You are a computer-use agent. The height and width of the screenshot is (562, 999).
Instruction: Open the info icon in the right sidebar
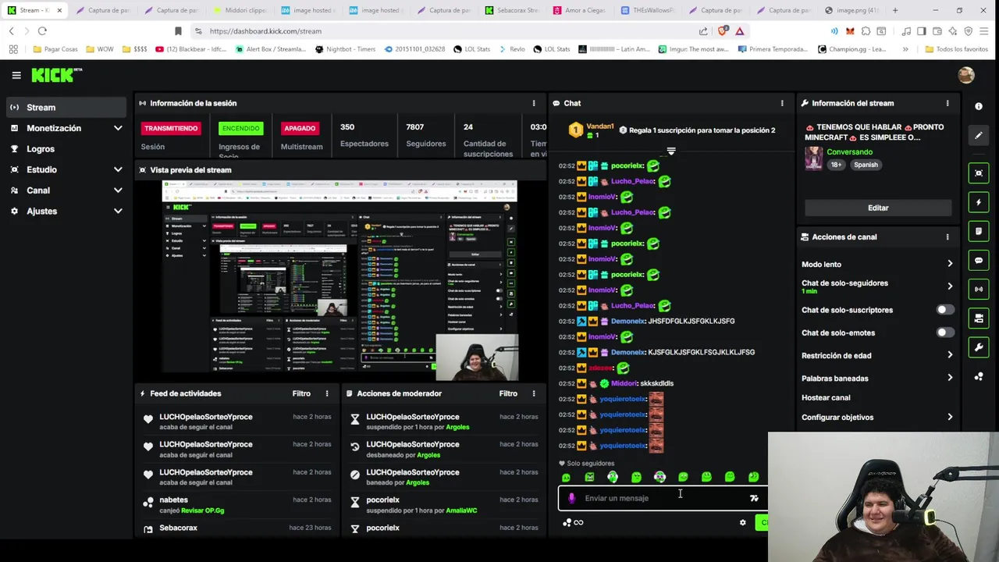[979, 106]
